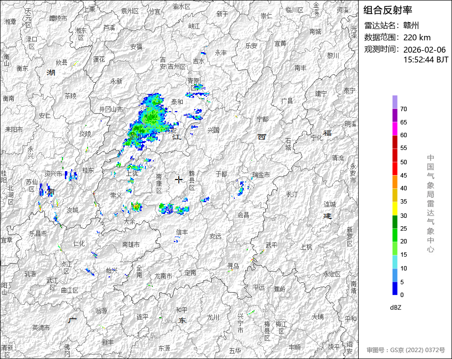Click the 崇义 map label
452x359 pixels.
click(116, 195)
